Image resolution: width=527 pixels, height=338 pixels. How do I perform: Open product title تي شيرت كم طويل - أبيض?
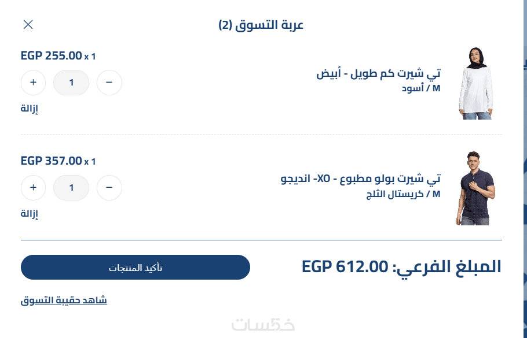click(378, 73)
